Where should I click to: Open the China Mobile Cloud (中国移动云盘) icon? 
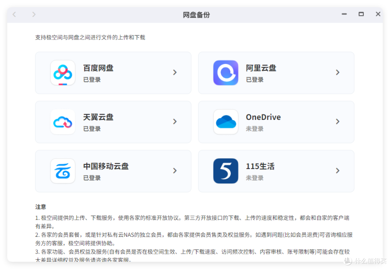coord(63,171)
